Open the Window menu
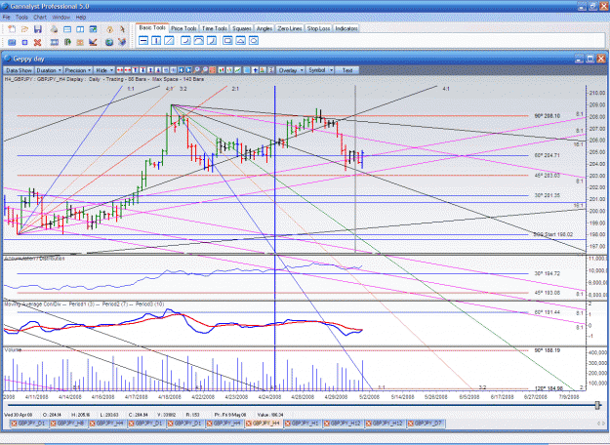The width and height of the screenshot is (610, 445). click(61, 18)
